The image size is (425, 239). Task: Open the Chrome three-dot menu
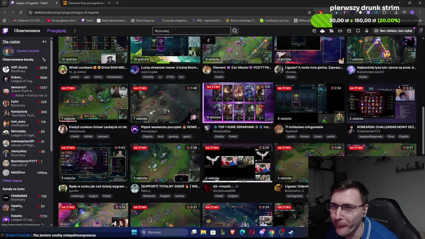tap(420, 12)
